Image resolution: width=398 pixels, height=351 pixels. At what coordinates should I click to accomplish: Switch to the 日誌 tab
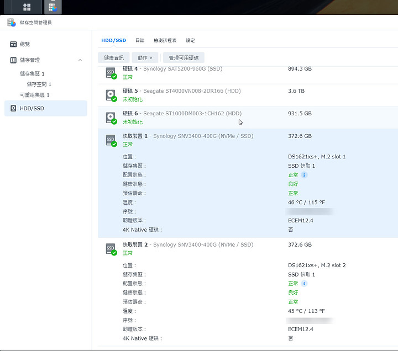point(140,40)
